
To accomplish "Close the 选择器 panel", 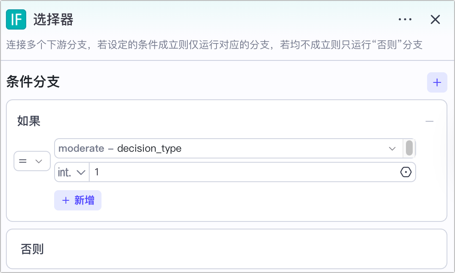I will 435,19.
